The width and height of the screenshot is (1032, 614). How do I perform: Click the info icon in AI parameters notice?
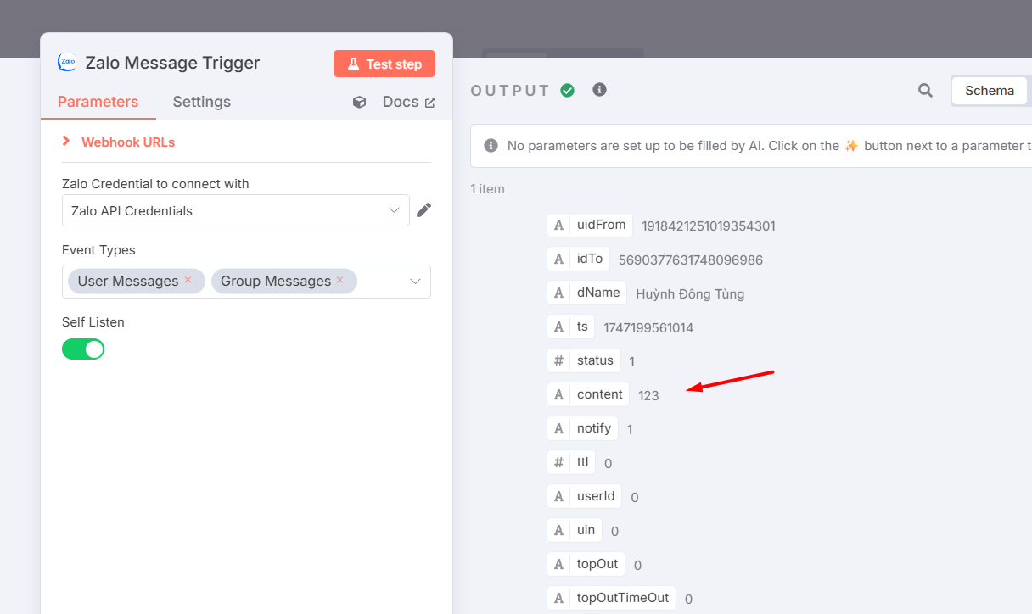[x=491, y=146]
